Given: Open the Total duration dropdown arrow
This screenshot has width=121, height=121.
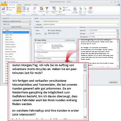Looking at the screenshot, I should click(x=117, y=37).
